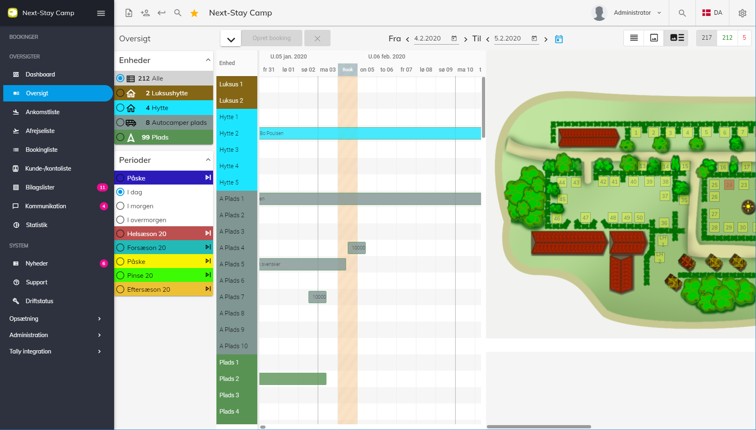Open the Bo Poulsen booking bar
The image size is (756, 430).
[370, 133]
